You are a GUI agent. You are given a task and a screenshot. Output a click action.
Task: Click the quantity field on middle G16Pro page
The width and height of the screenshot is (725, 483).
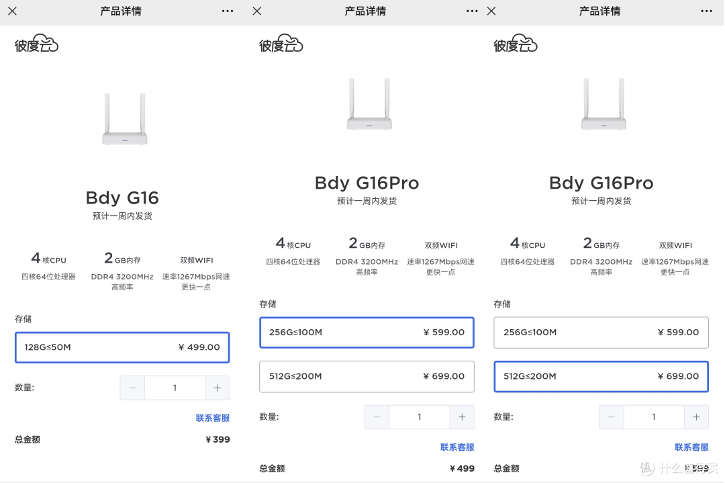[x=420, y=417]
